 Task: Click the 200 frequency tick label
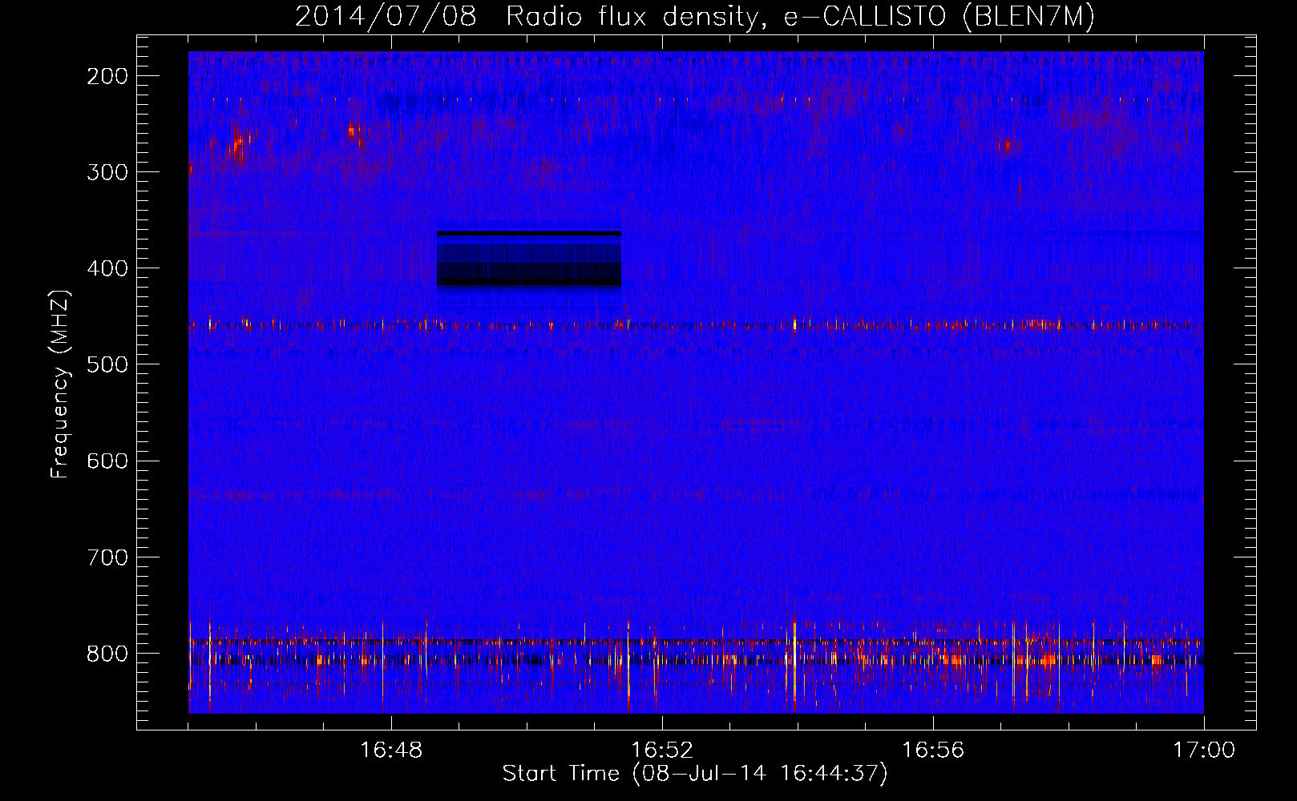(107, 76)
